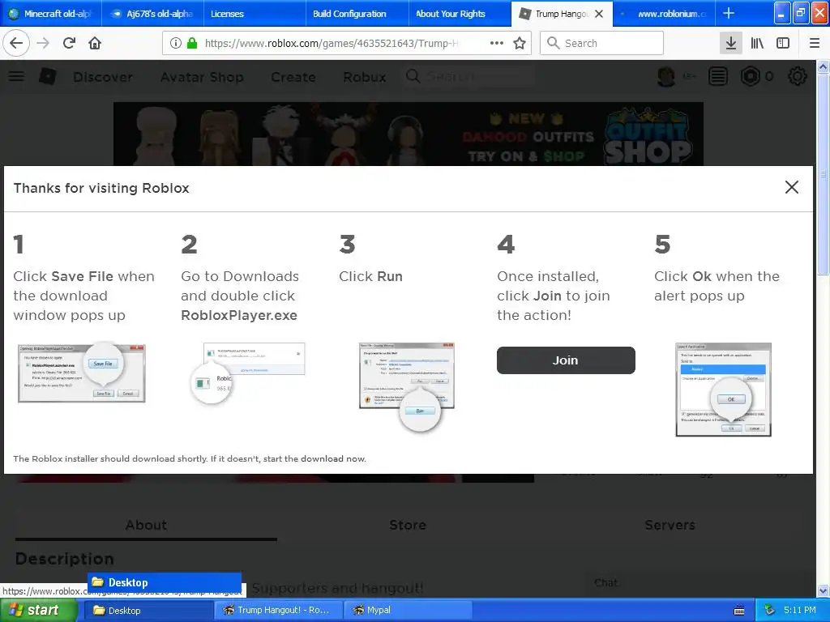Reload the current page
830x622 pixels.
70,43
